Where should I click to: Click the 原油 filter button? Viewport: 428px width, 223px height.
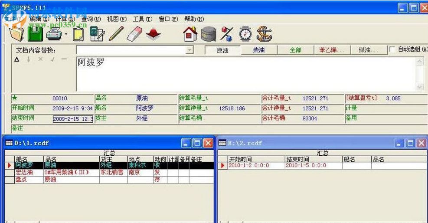[222, 50]
